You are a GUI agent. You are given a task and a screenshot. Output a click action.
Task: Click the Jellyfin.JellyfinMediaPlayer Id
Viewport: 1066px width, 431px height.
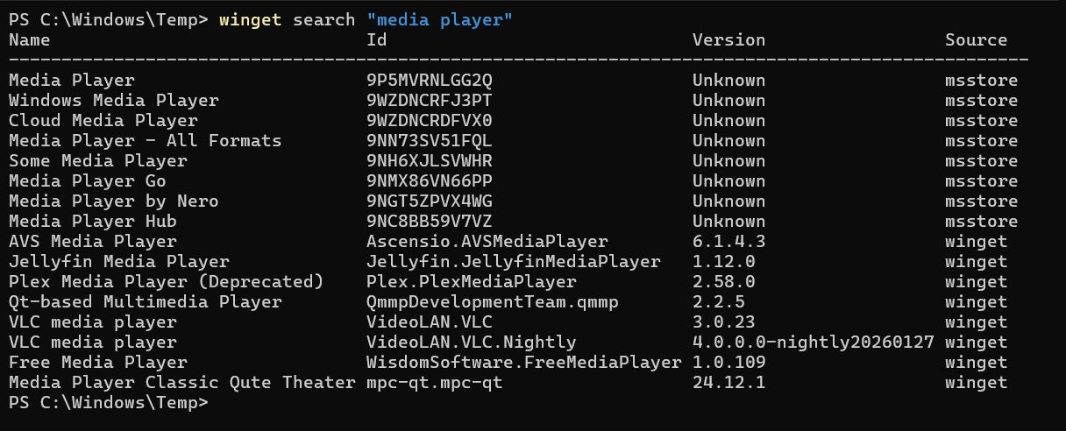coord(513,262)
